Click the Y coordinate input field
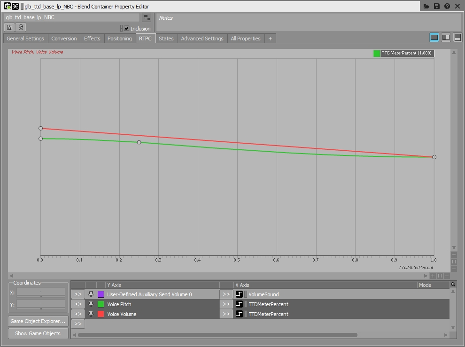The width and height of the screenshot is (465, 347). pyautogui.click(x=41, y=305)
